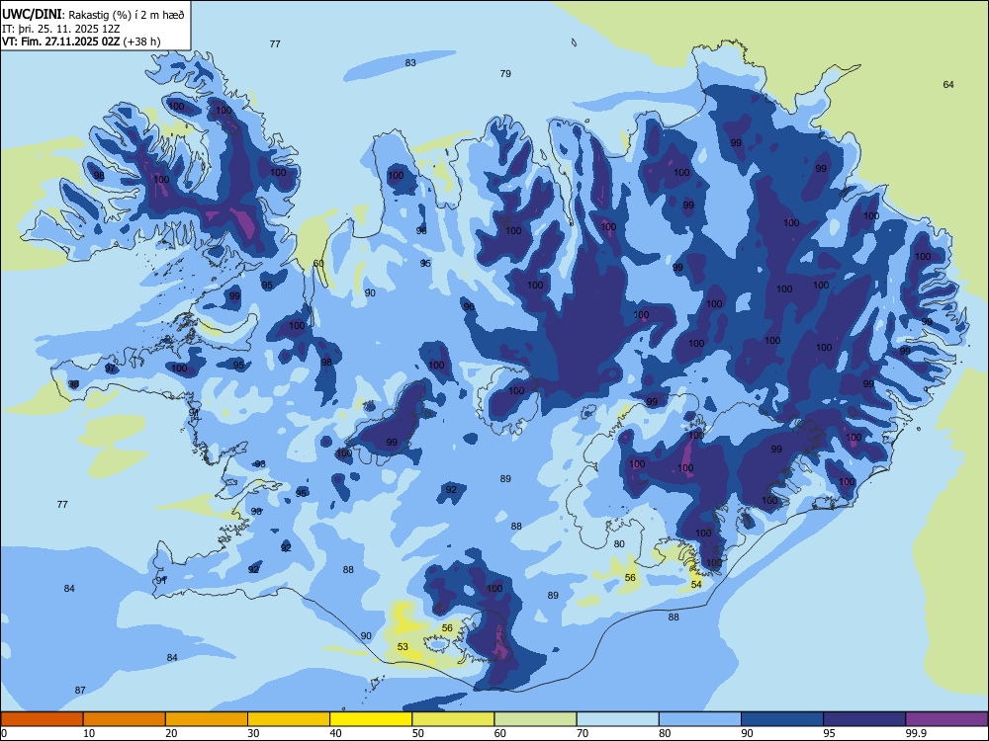Viewport: 989px width, 741px height.
Task: Click the gold 30–40 legend swatch
Action: pos(289,719)
